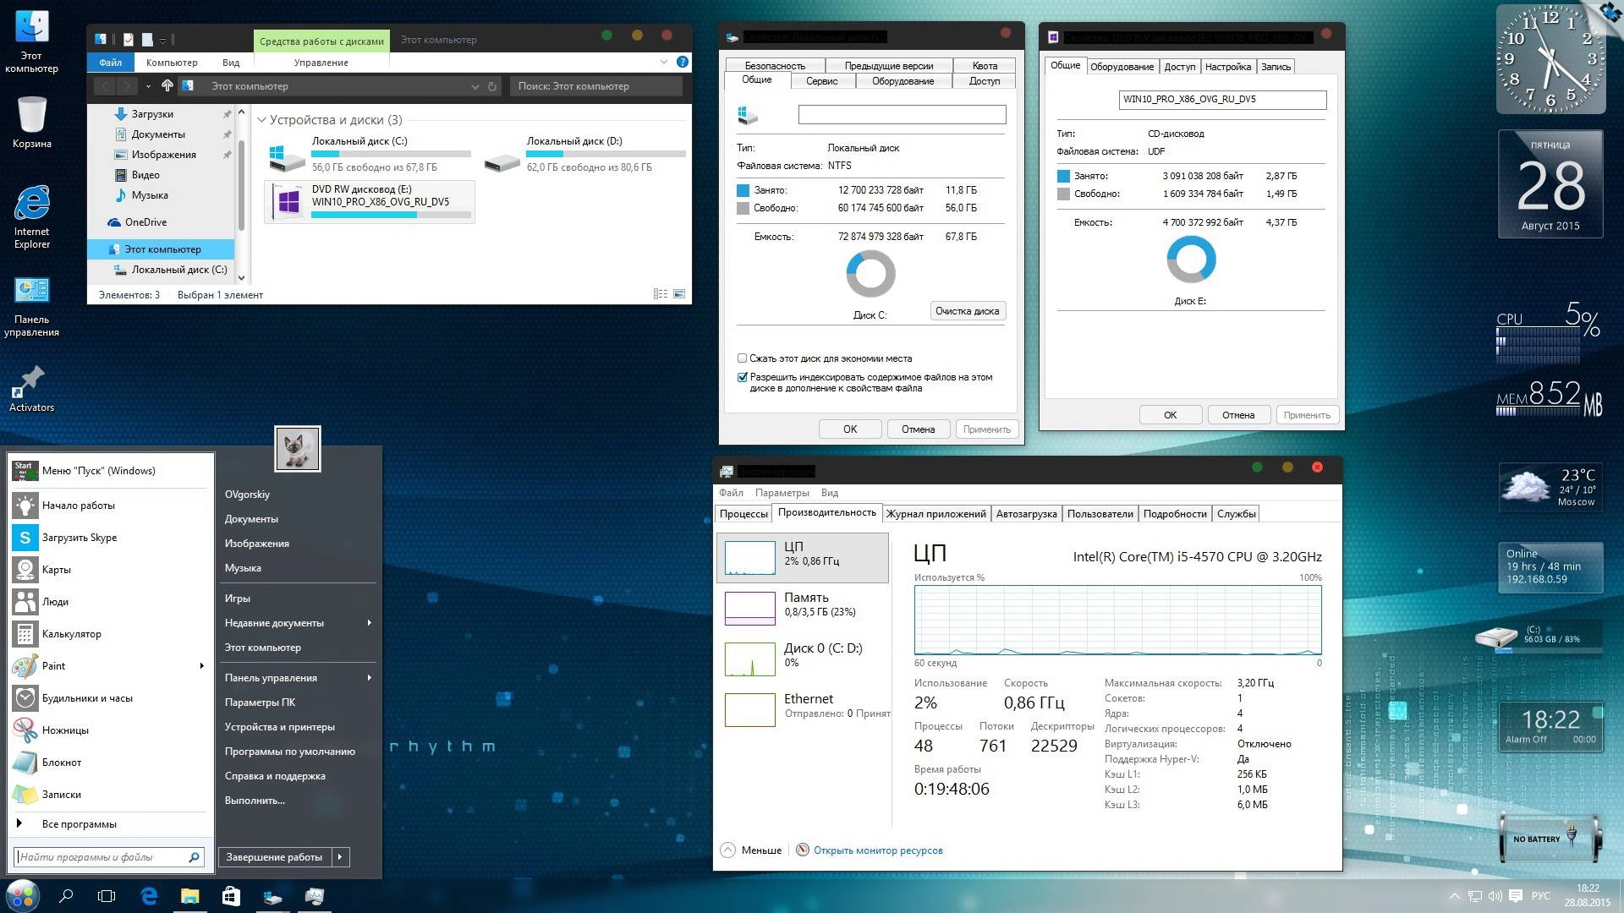Launch Paint from the Start menu
Screen dimensions: 1624x913
coord(53,666)
